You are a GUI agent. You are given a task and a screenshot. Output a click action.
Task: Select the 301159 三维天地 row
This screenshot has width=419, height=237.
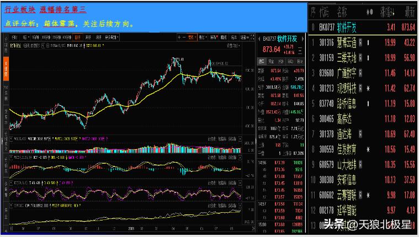[x=363, y=57]
